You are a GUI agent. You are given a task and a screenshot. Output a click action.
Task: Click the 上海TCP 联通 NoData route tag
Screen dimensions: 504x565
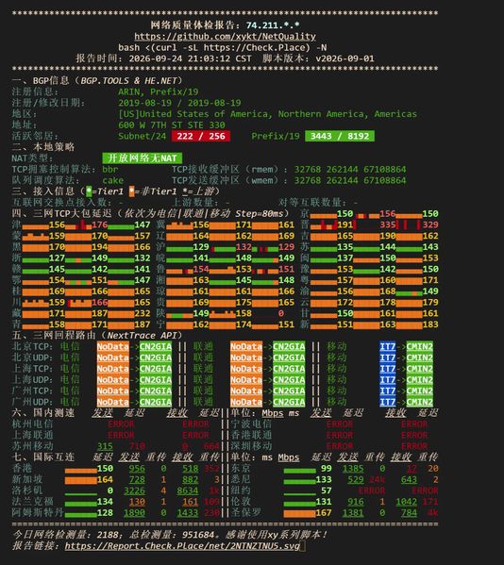246,369
